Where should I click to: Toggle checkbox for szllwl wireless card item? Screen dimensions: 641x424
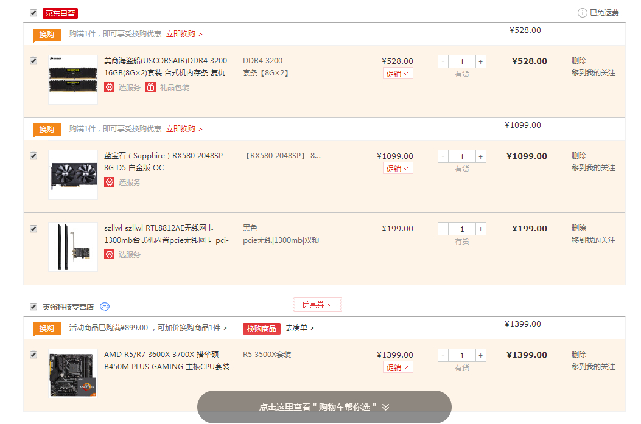pos(33,229)
